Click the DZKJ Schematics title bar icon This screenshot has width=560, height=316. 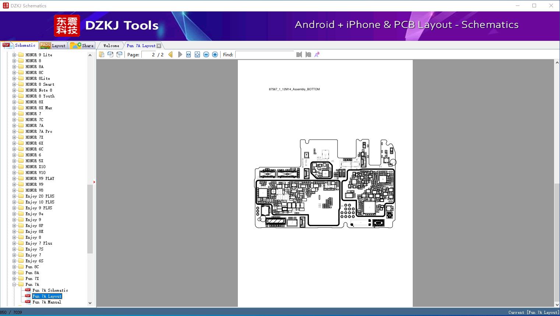point(6,6)
